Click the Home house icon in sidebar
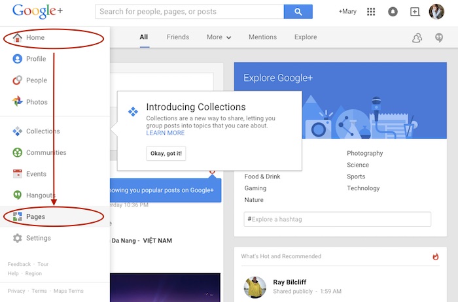 [17, 37]
